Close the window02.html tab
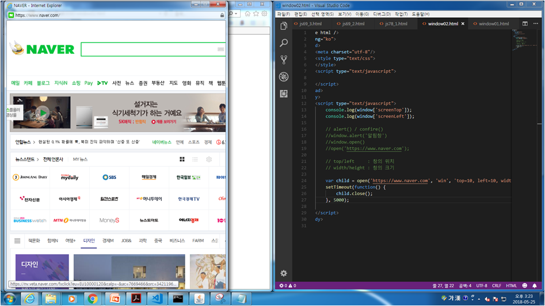The height and width of the screenshot is (306, 545). pyautogui.click(x=463, y=24)
